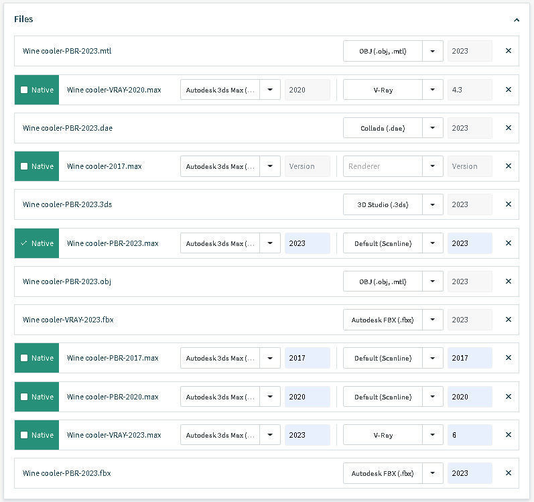Remove the Wine cooler-VRAY-2023.fbx file

[508, 320]
